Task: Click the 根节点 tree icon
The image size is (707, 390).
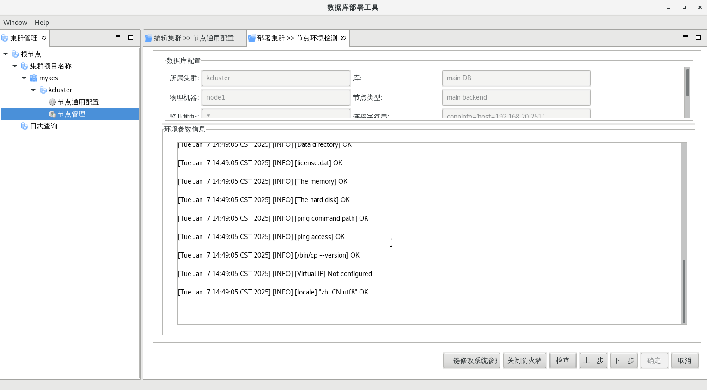Action: click(15, 54)
